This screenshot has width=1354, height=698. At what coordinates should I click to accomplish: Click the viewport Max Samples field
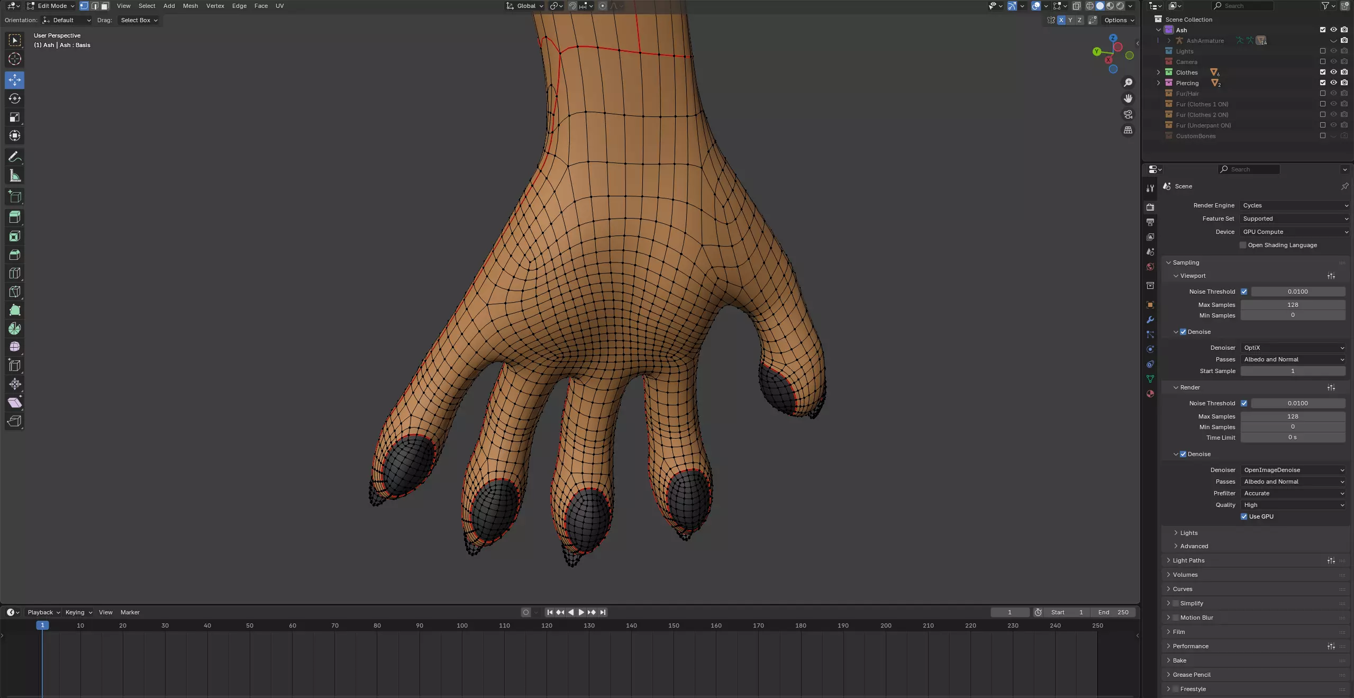(x=1292, y=305)
